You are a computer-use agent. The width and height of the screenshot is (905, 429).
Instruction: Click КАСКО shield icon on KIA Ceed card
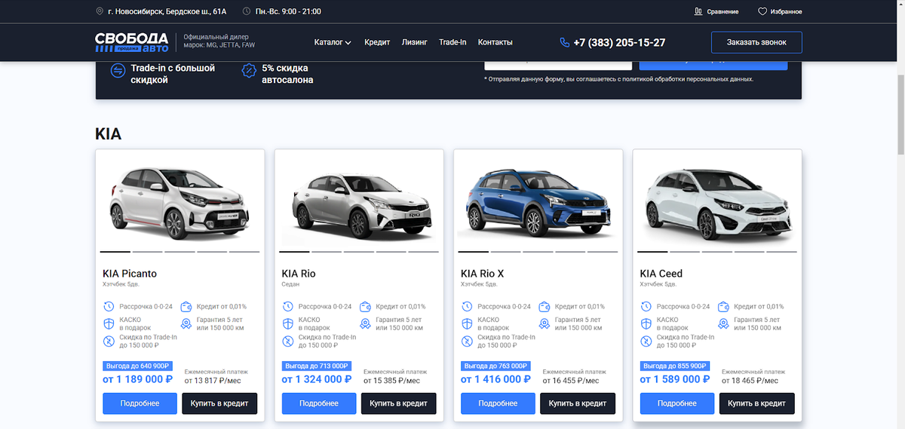(x=646, y=323)
